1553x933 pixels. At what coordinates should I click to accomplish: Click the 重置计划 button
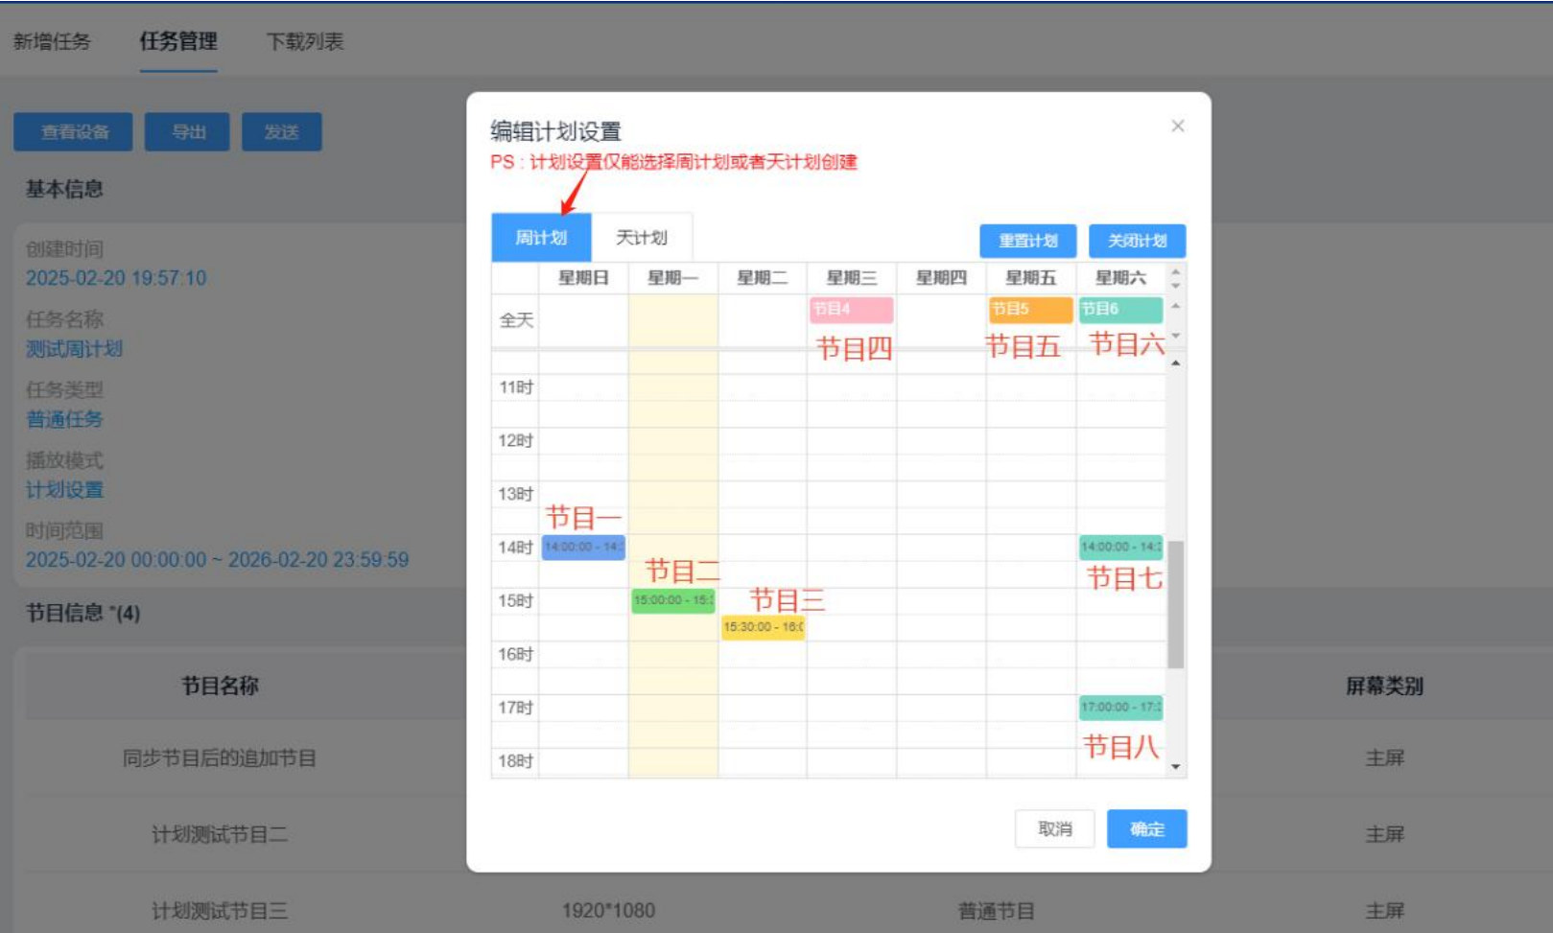1027,241
